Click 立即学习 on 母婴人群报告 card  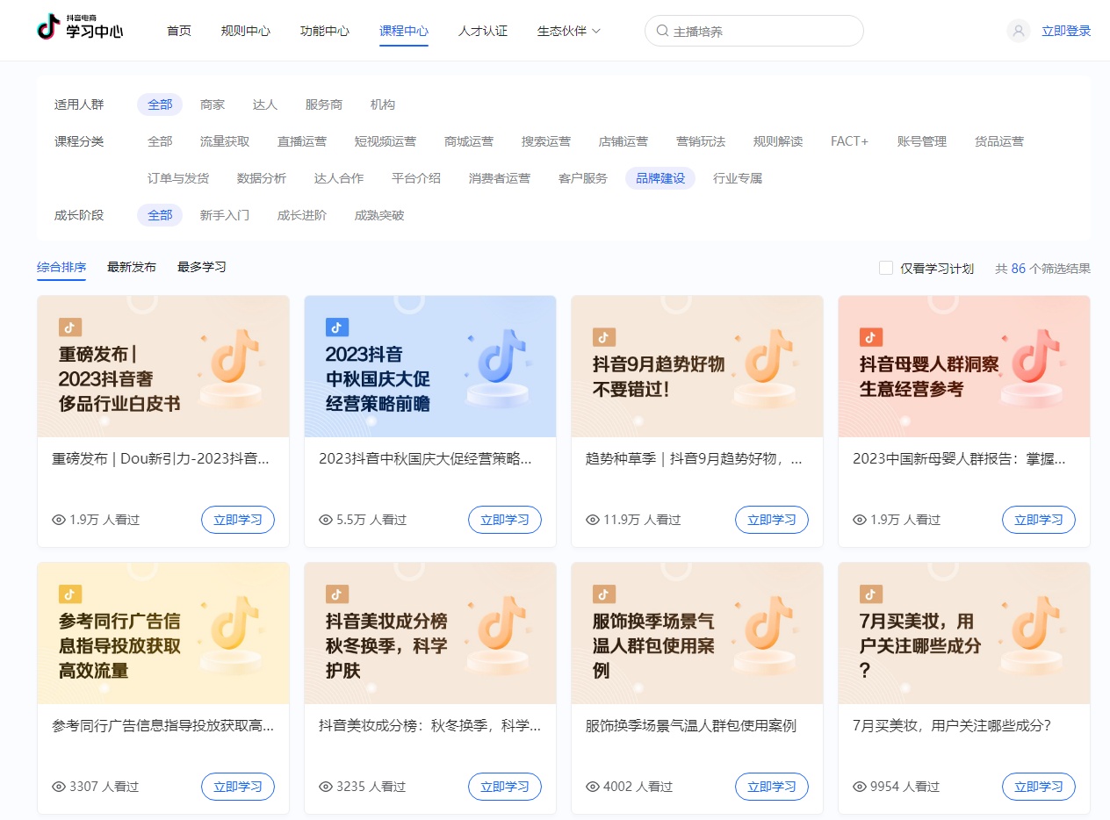pyautogui.click(x=1039, y=520)
